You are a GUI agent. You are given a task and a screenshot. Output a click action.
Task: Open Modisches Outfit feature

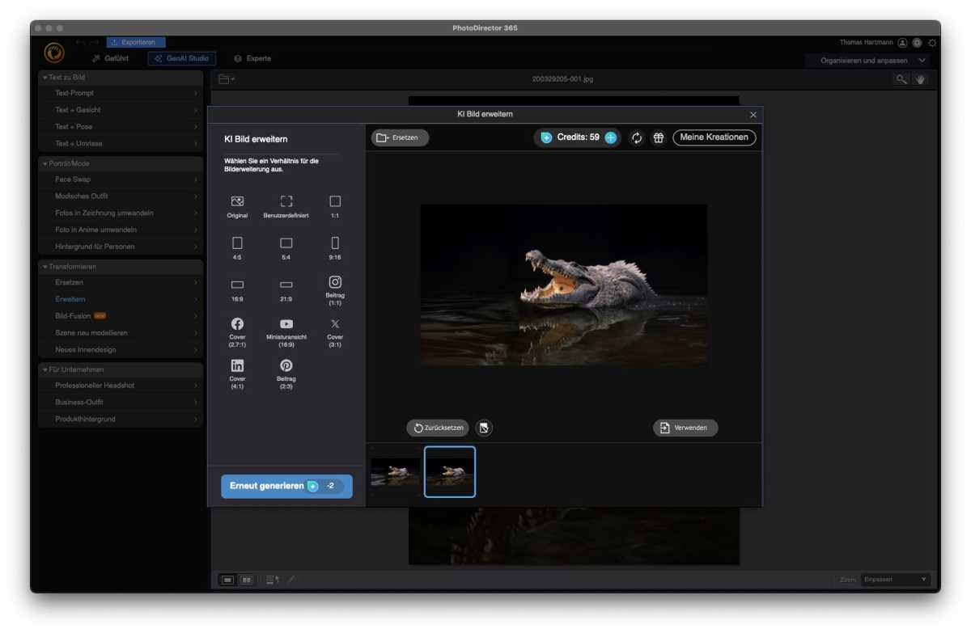121,196
